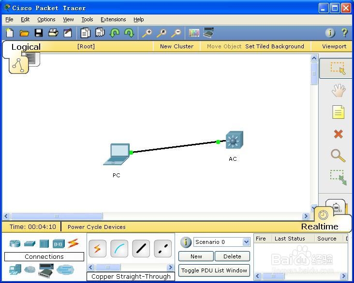Open the Edit menu

(25, 19)
